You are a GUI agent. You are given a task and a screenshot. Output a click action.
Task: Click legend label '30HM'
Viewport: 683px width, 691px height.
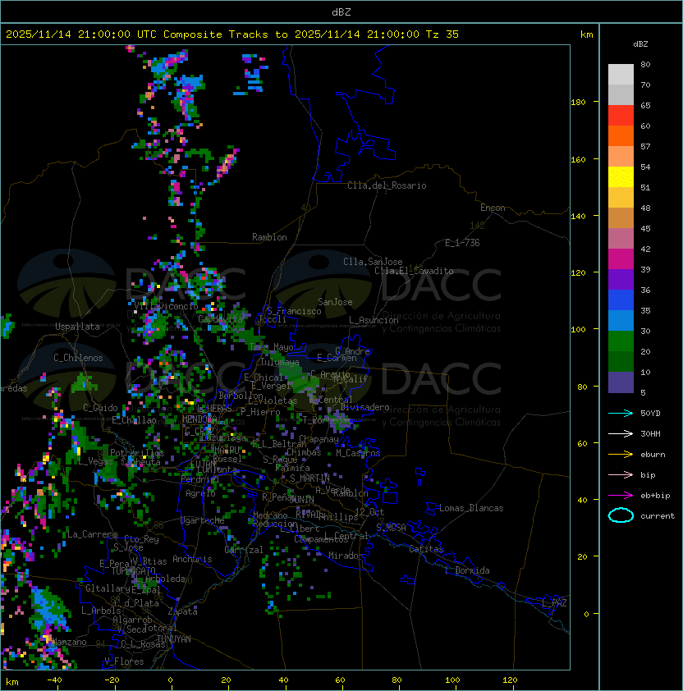[x=650, y=433]
